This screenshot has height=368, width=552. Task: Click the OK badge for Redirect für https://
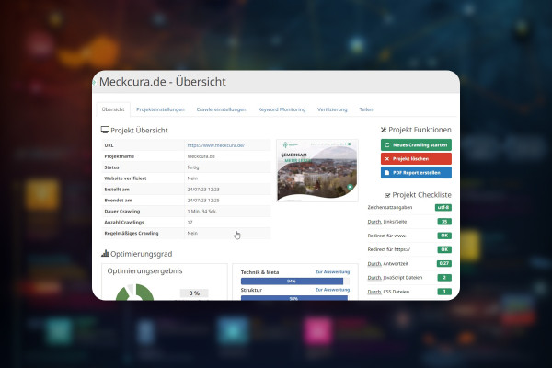pyautogui.click(x=444, y=249)
